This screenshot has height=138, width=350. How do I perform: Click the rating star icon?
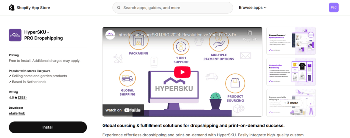tap(16, 97)
